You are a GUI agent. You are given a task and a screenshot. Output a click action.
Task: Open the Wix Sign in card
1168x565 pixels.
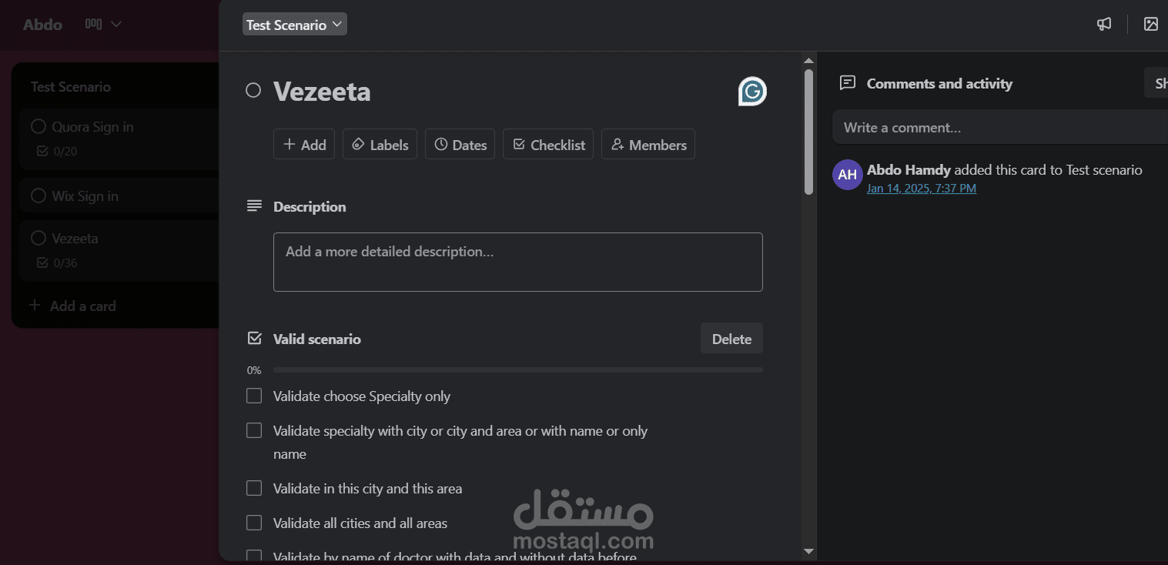point(119,196)
